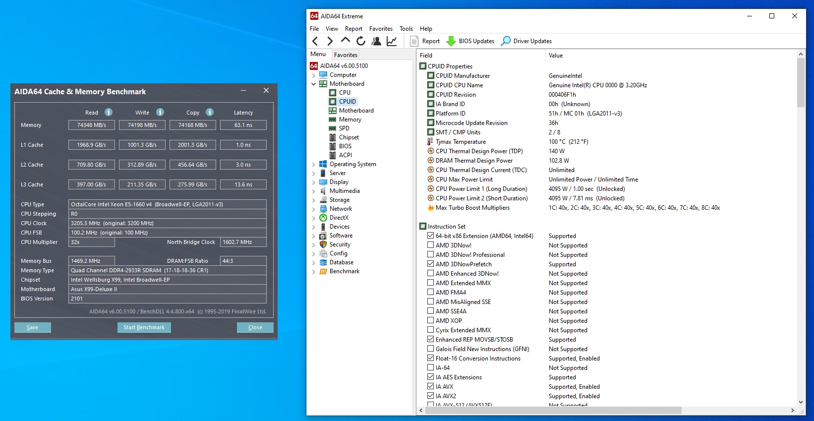Toggle the AMD FMA4 checkbox
Viewport: 814px width, 421px height.
pyautogui.click(x=430, y=293)
